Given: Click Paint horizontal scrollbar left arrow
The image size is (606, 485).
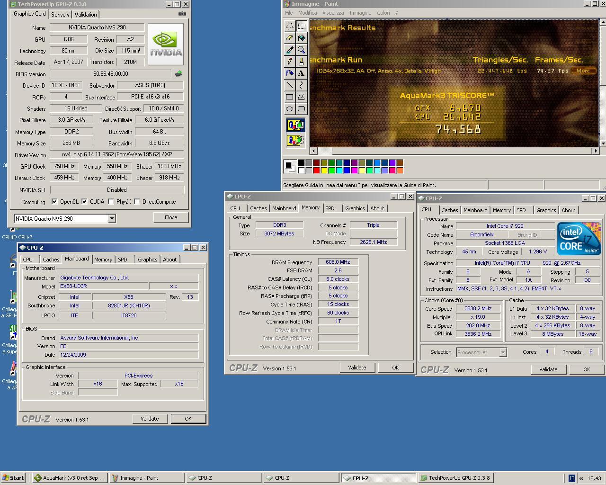Looking at the screenshot, I should (x=313, y=151).
